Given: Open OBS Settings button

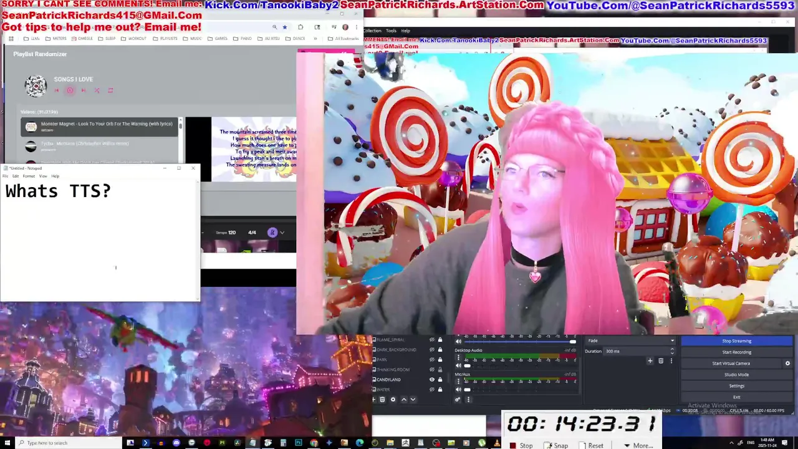Looking at the screenshot, I should pyautogui.click(x=737, y=386).
